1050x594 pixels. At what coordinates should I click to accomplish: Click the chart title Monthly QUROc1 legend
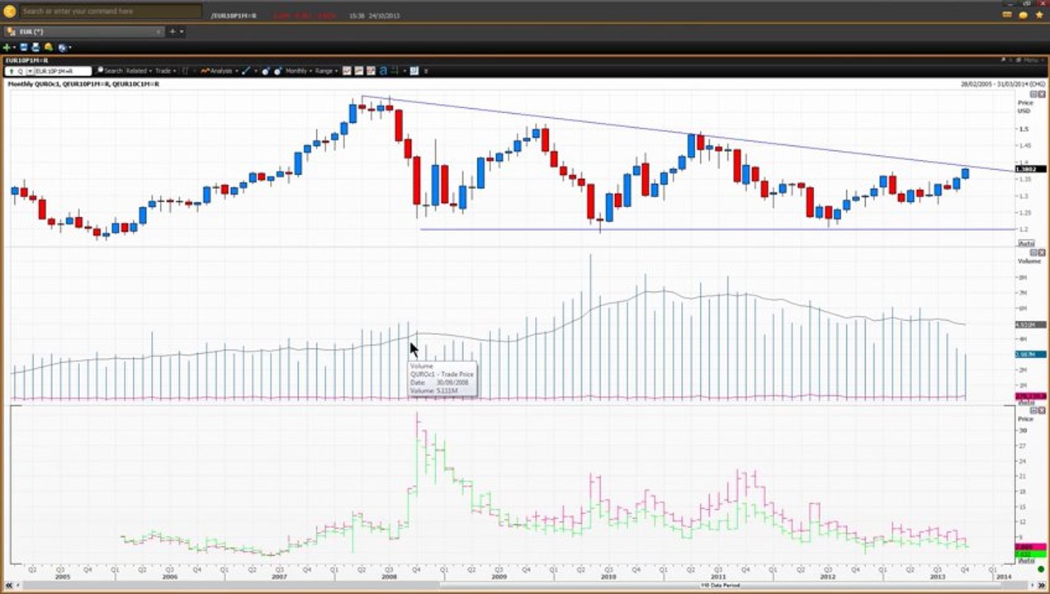tap(83, 84)
